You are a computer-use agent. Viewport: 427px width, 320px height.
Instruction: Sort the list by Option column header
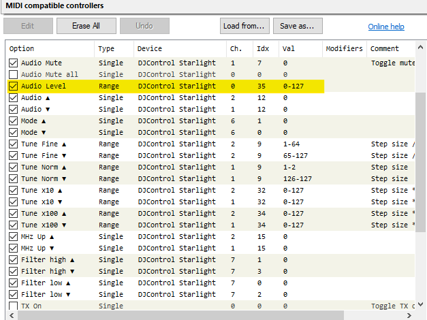[x=50, y=49]
